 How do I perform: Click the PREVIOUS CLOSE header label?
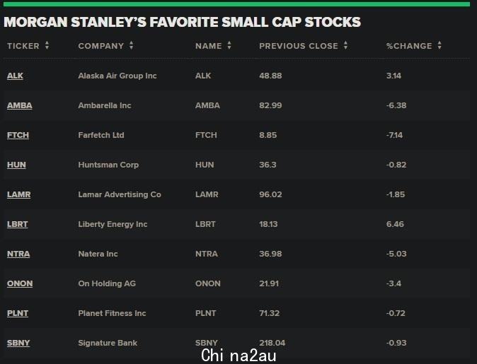point(299,46)
